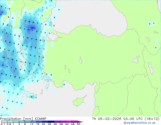Select the '45' legend scale number
Screen dimensions: 161x125
pos(73,124)
